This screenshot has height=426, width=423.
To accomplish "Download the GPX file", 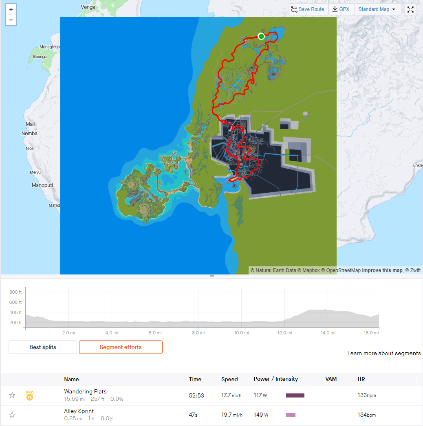I will (x=341, y=9).
